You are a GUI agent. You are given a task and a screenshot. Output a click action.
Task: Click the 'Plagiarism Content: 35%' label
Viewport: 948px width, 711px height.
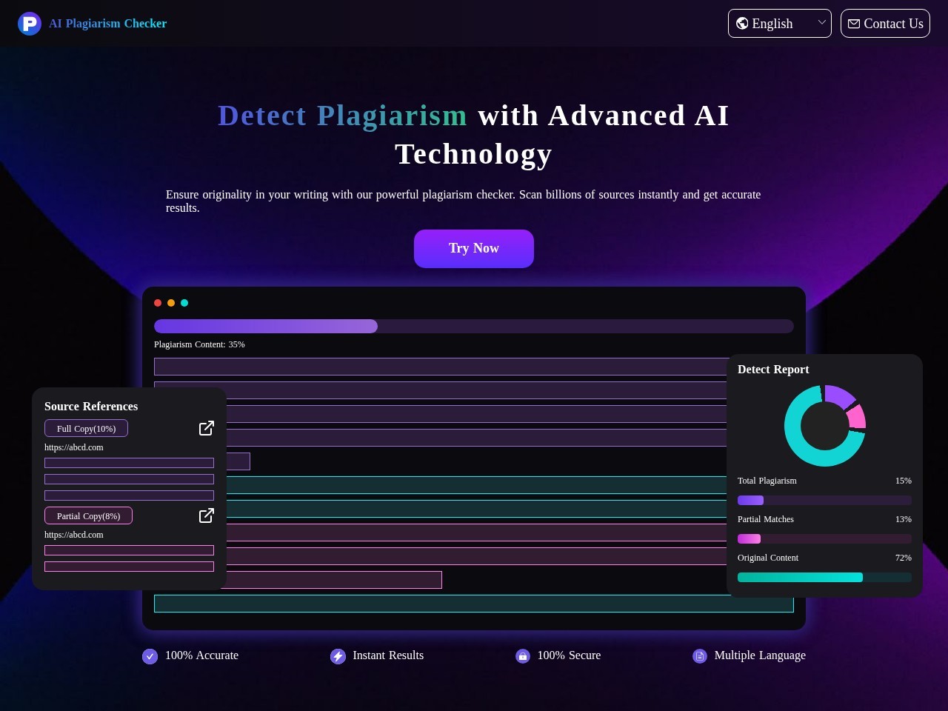[x=199, y=344]
